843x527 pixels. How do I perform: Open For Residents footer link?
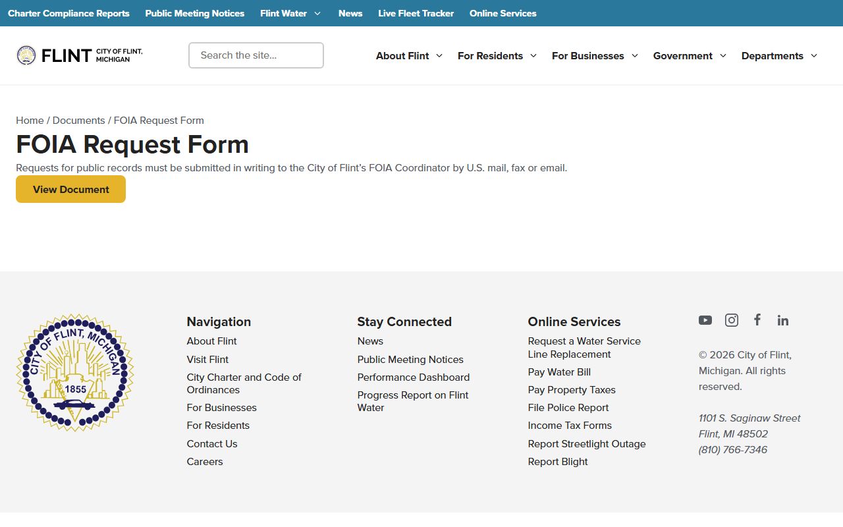[x=218, y=426]
